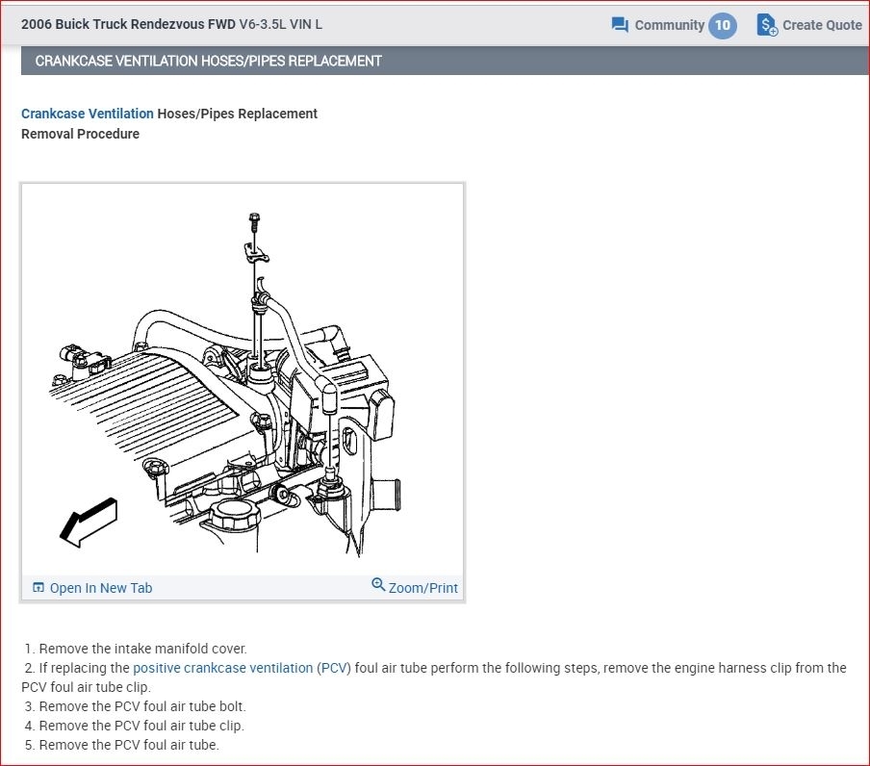Click the engine diagram image
Viewport: 870px width, 766px height.
tap(243, 385)
